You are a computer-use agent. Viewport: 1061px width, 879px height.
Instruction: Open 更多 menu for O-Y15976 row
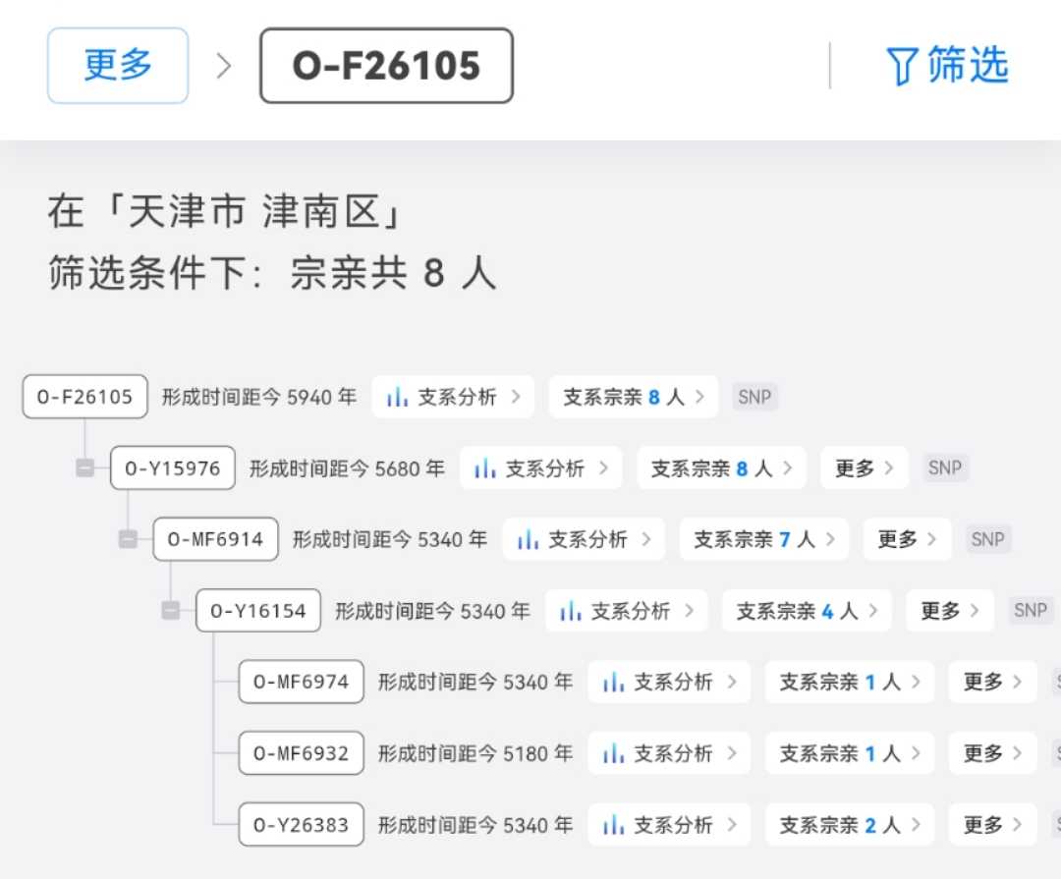[x=865, y=468]
